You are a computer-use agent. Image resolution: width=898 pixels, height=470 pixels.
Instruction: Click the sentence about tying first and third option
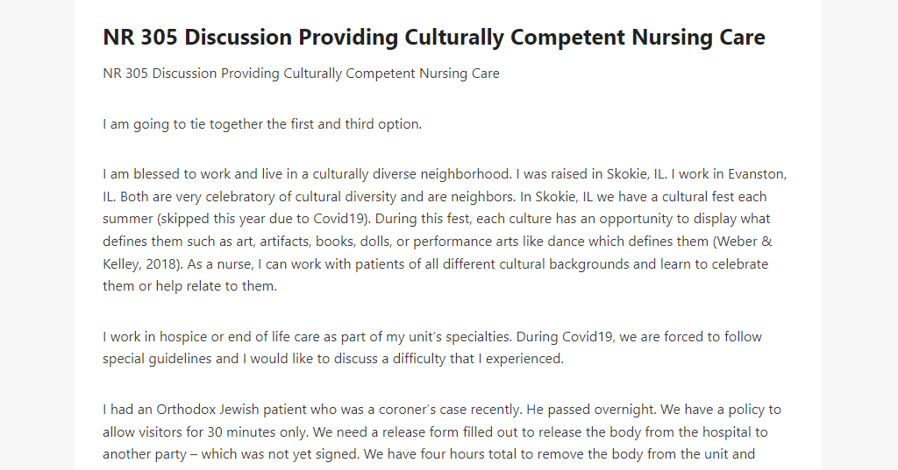click(262, 124)
